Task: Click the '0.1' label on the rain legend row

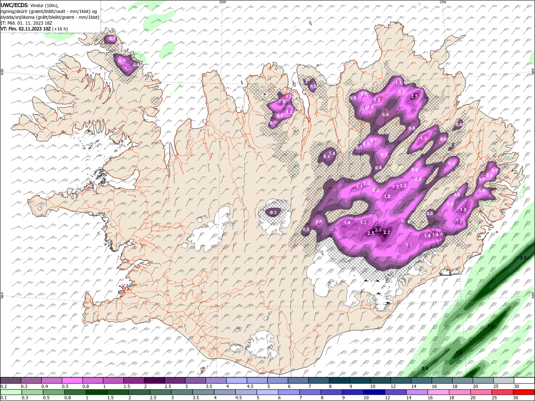Action: 3,398
